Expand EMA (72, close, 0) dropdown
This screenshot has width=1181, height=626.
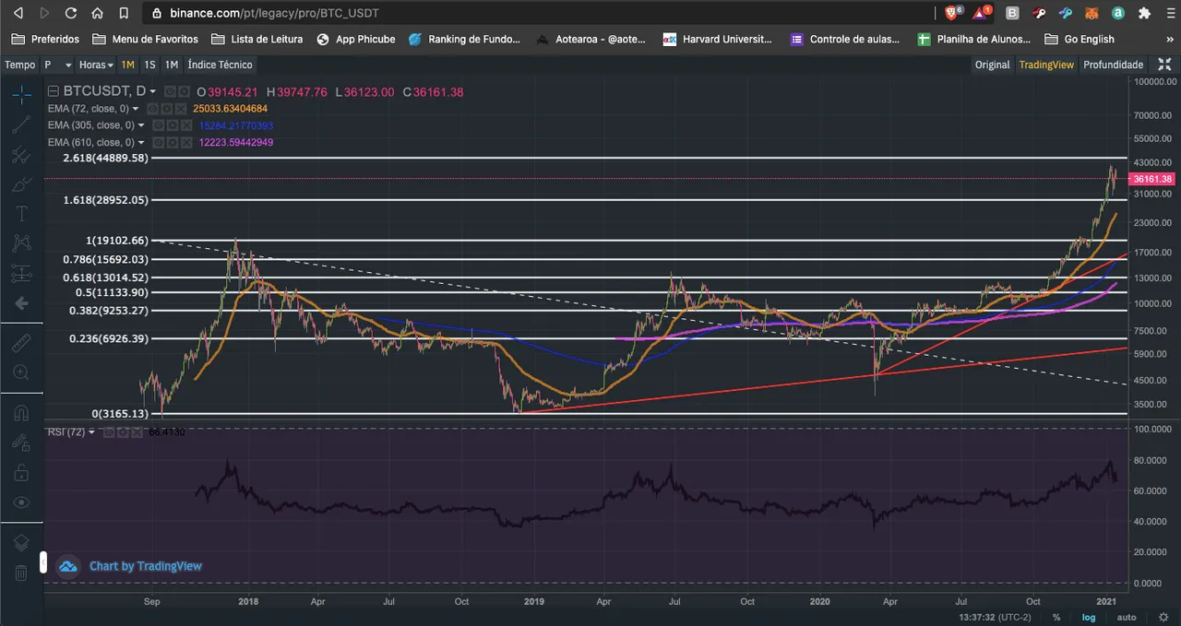tap(136, 109)
